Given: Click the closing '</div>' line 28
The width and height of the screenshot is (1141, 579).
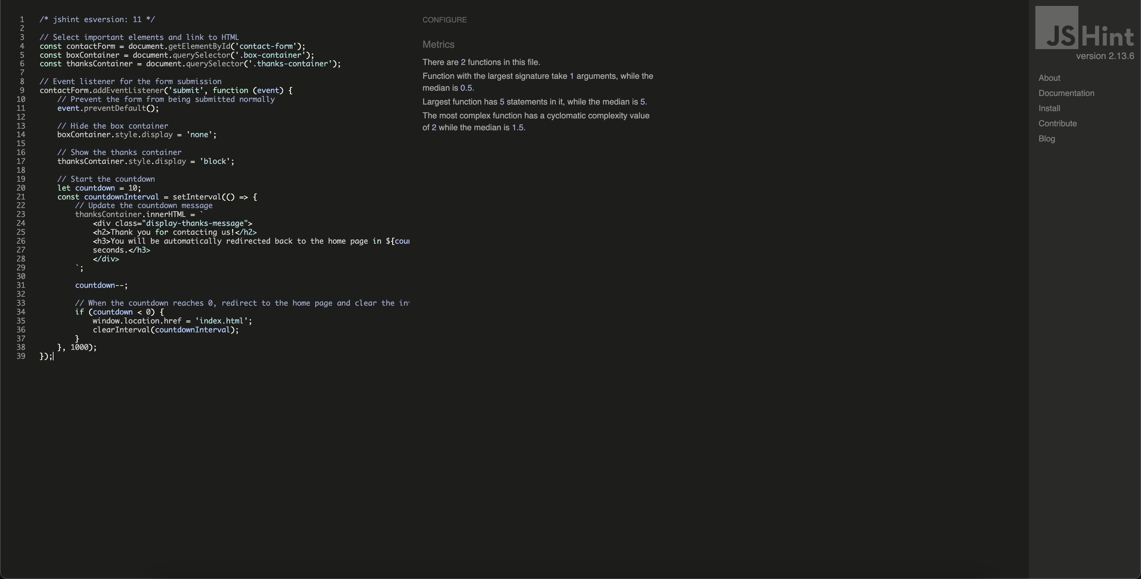Looking at the screenshot, I should pyautogui.click(x=106, y=259).
